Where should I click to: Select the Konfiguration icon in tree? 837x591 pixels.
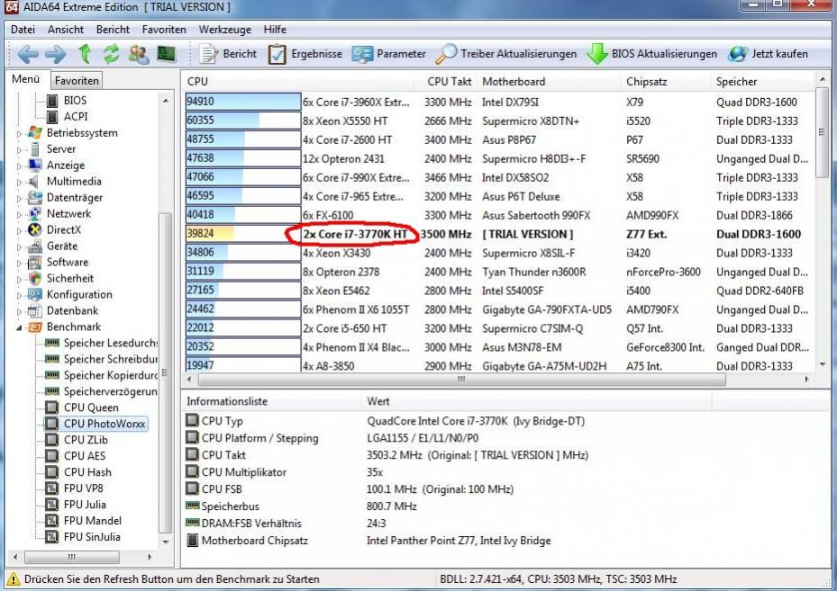pos(35,295)
